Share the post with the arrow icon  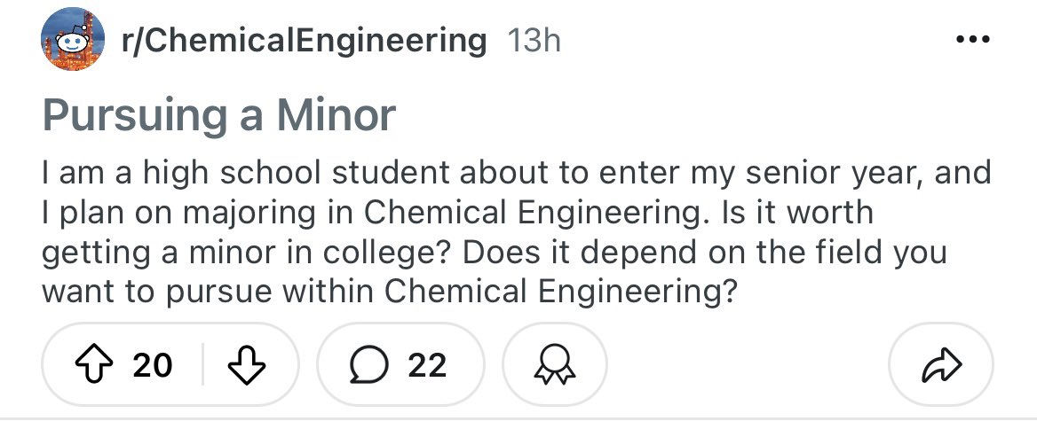(x=941, y=364)
